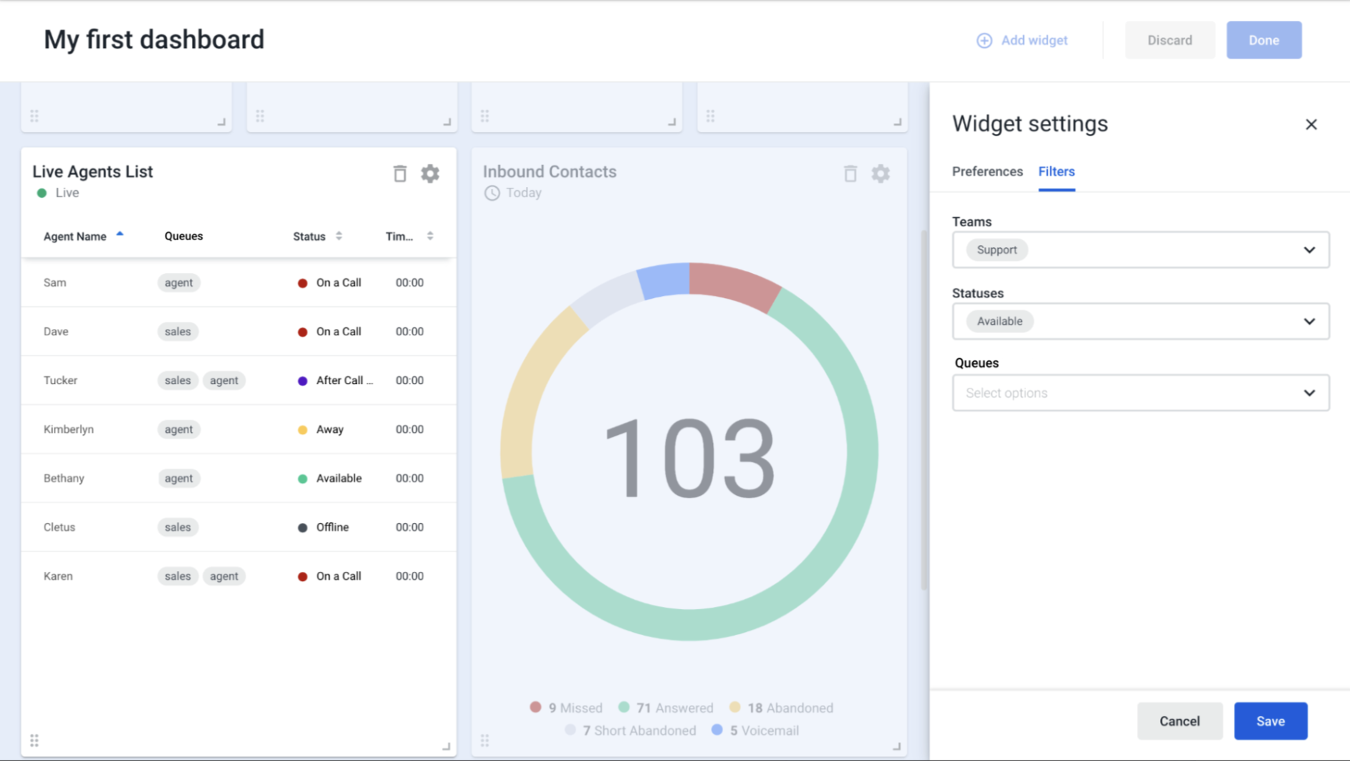Image resolution: width=1350 pixels, height=761 pixels.
Task: Click Done to finish editing dashboard
Action: 1264,40
